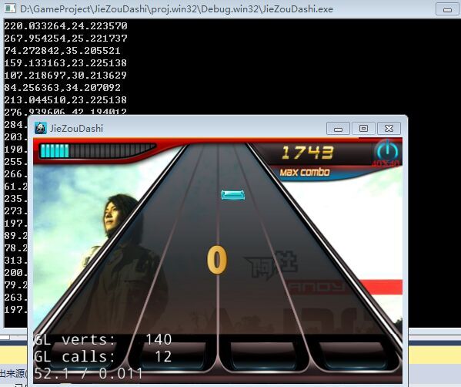Click the JieZouDashi game title bar text
This screenshot has height=387, width=461.
[76, 129]
